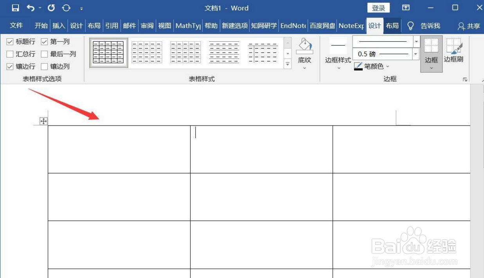Click the 边框 borders grid icon
484x278 pixels.
pos(432,45)
